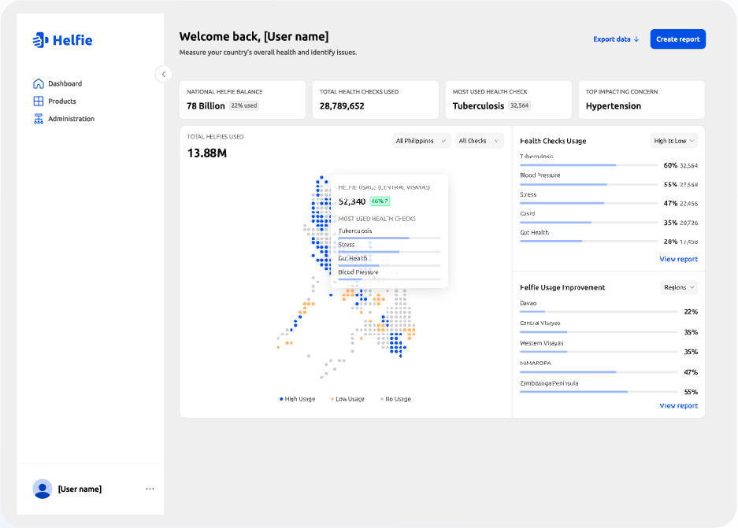The width and height of the screenshot is (738, 528).
Task: Open the All Philippines region dropdown
Action: tap(421, 141)
